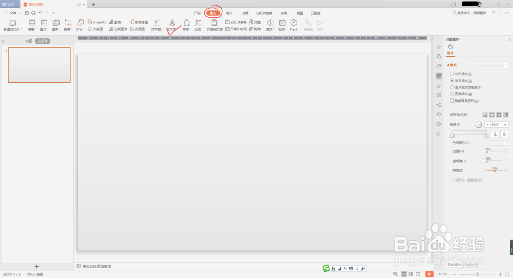Collapse the slide panel with chevrons
Screen dimensions: 513x278
point(3,41)
